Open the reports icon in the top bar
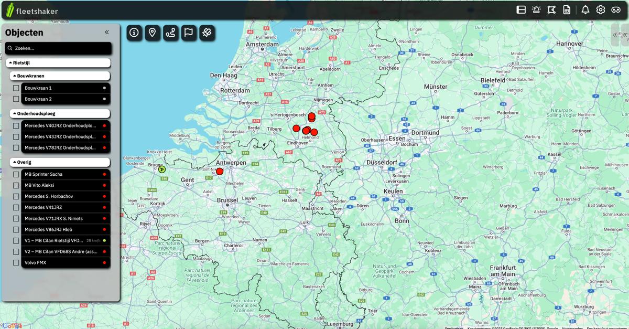 (567, 9)
